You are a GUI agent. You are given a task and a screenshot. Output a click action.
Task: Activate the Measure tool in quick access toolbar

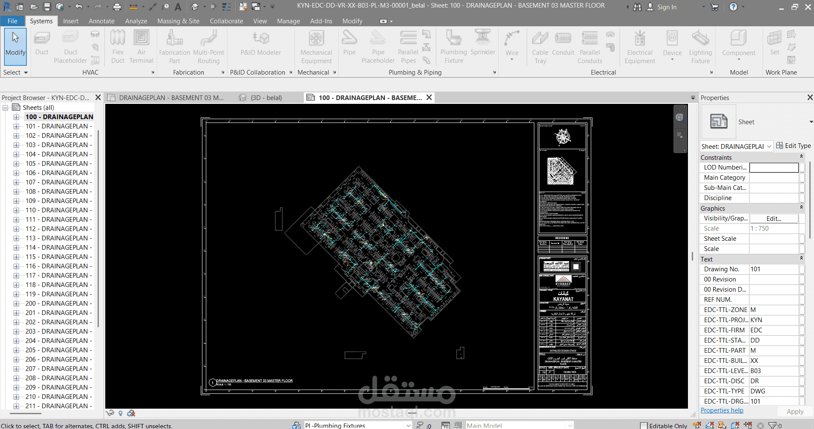(x=133, y=7)
